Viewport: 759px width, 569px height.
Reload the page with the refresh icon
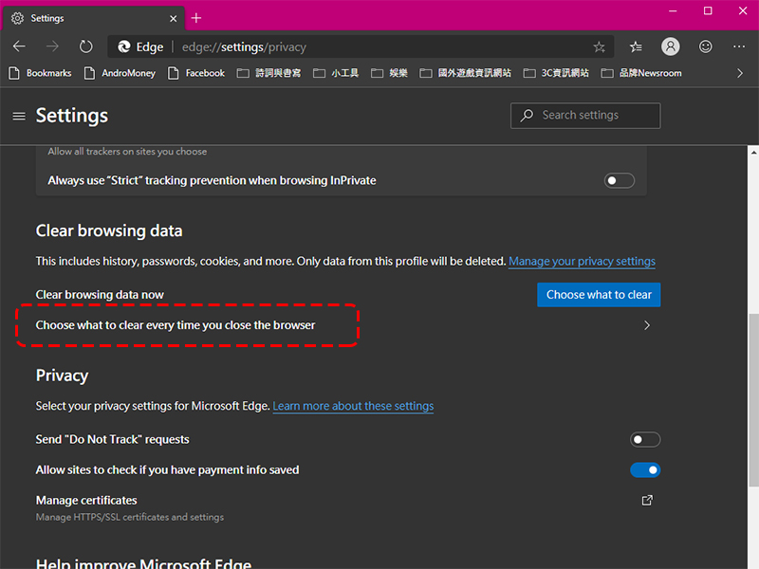[85, 46]
